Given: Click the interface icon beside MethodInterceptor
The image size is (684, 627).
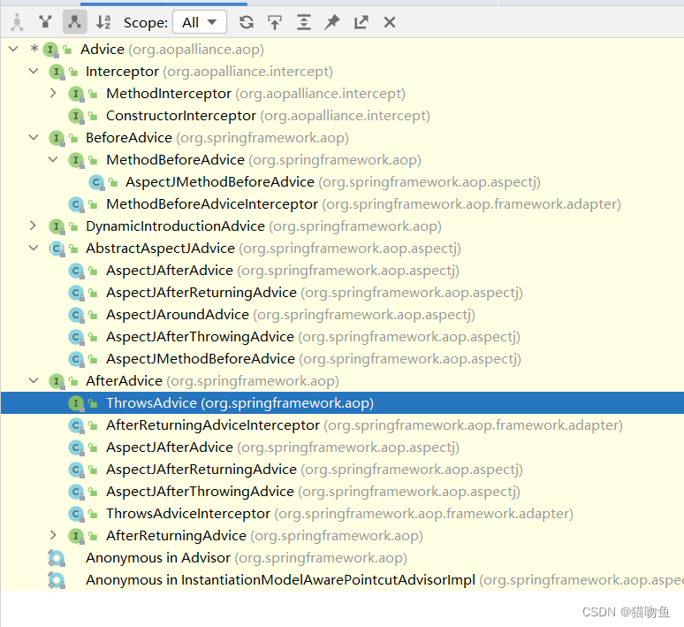Looking at the screenshot, I should point(76,94).
